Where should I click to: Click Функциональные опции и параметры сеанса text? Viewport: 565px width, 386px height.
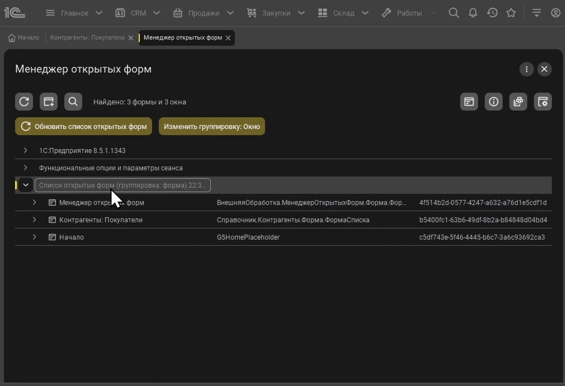[110, 168]
